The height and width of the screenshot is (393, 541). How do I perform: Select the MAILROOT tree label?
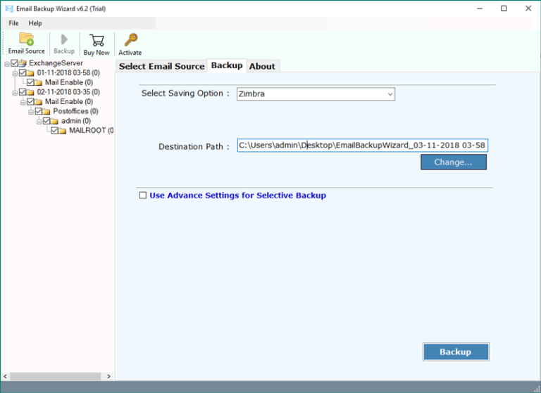(91, 131)
